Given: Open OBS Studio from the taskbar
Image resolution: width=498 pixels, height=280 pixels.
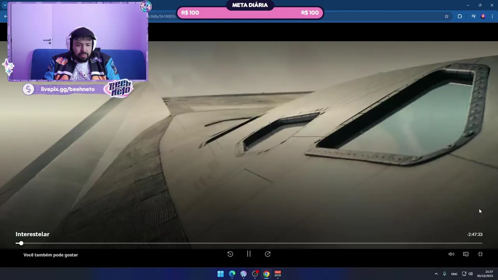Looking at the screenshot, I should pyautogui.click(x=255, y=274).
